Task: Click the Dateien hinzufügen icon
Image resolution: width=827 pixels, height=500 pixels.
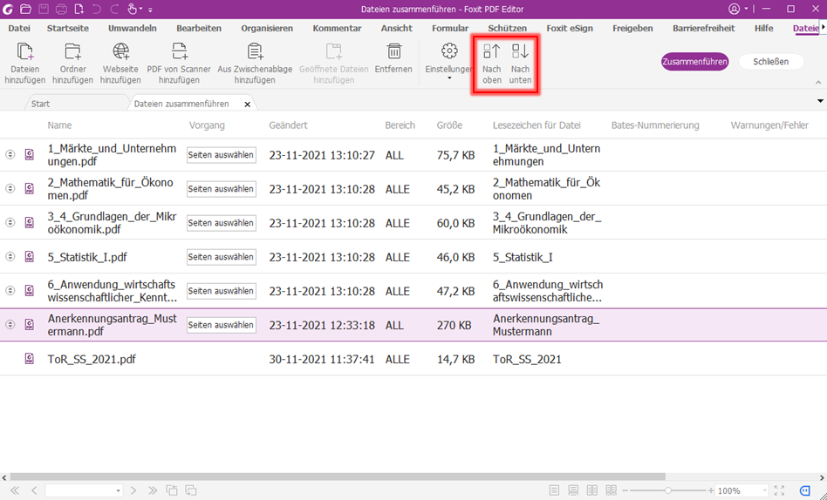Action: coord(24,51)
